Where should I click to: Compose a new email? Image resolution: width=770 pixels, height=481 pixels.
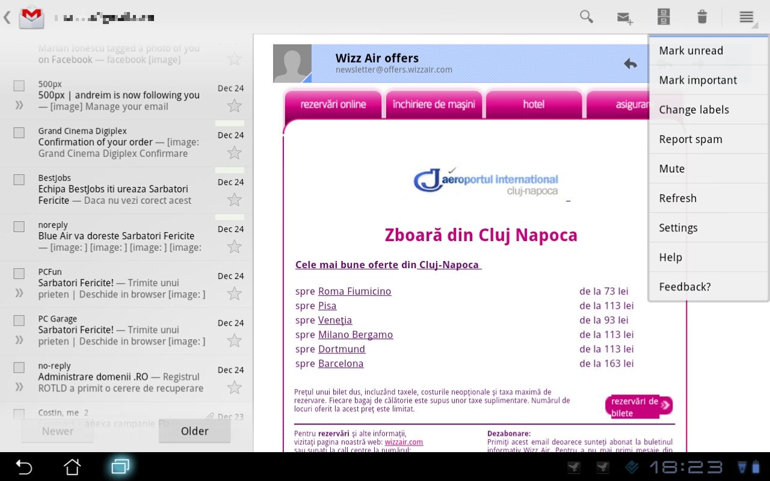(x=625, y=18)
